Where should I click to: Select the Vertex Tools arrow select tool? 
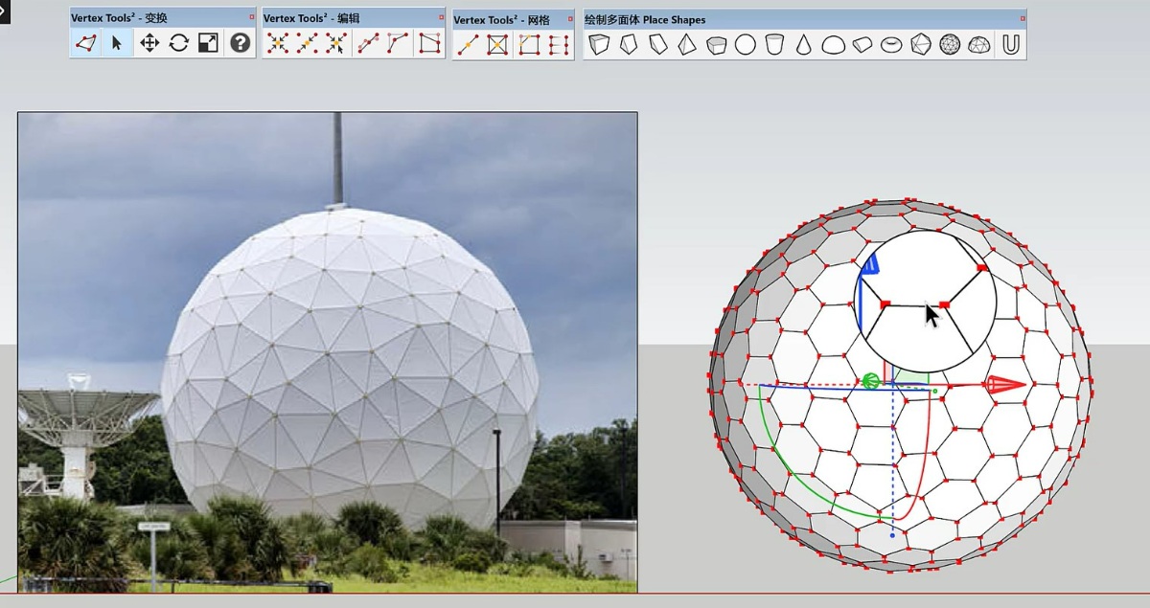pyautogui.click(x=117, y=43)
